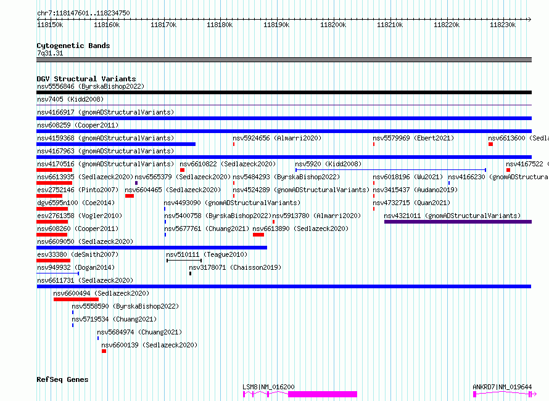549x401 pixels.
Task: Open nsv608259 (Cooper2011) variant label
Action: (x=78, y=125)
